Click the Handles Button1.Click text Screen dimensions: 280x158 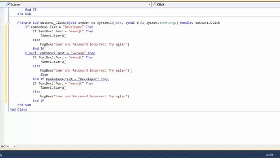click(200, 23)
